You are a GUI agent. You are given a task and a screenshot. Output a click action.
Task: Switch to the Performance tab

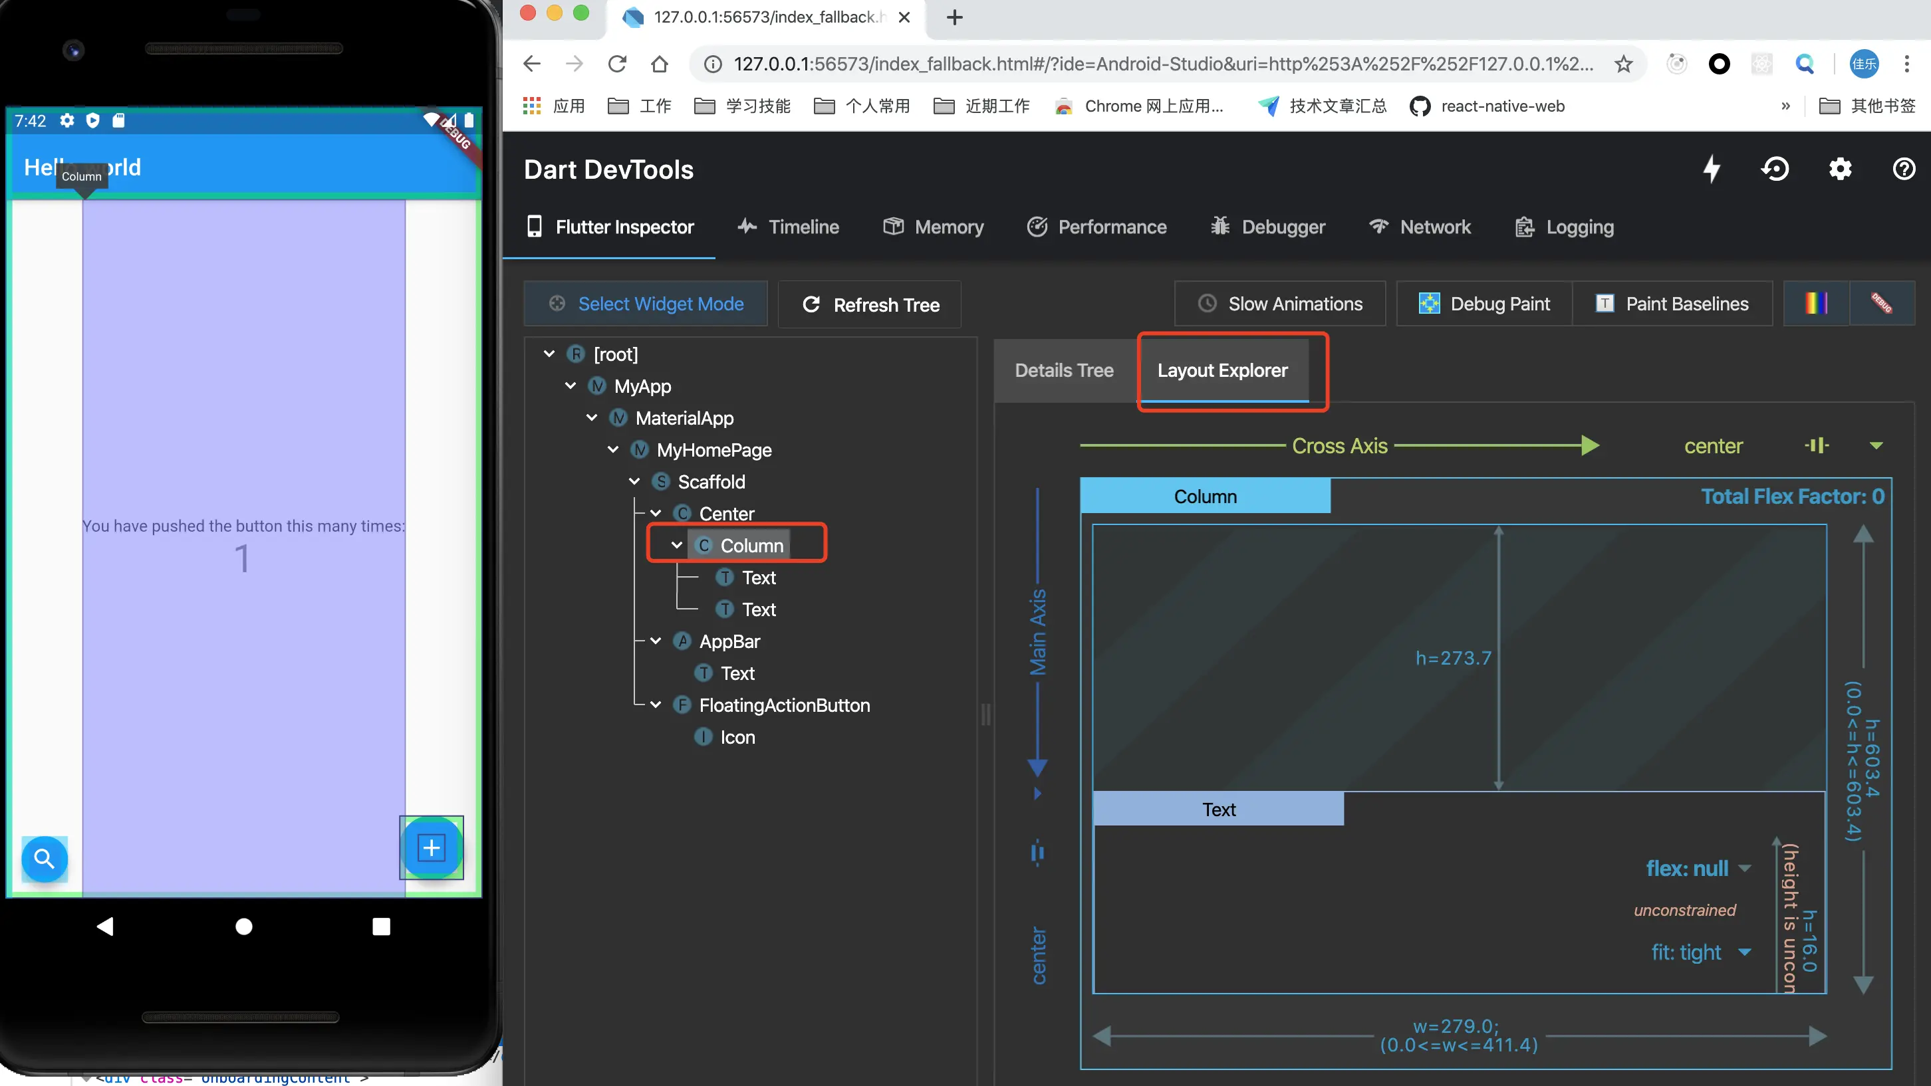(1096, 227)
